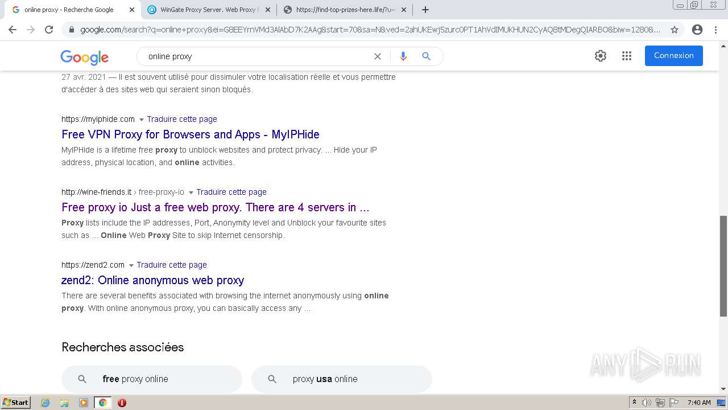Switch to the find-top-prizes-here.life tab
The height and width of the screenshot is (410, 728).
(345, 10)
